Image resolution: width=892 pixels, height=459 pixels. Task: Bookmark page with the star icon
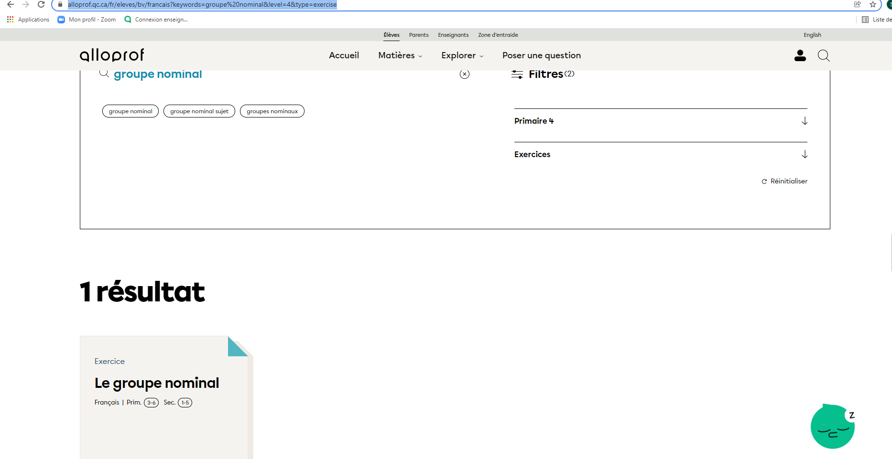pos(872,5)
